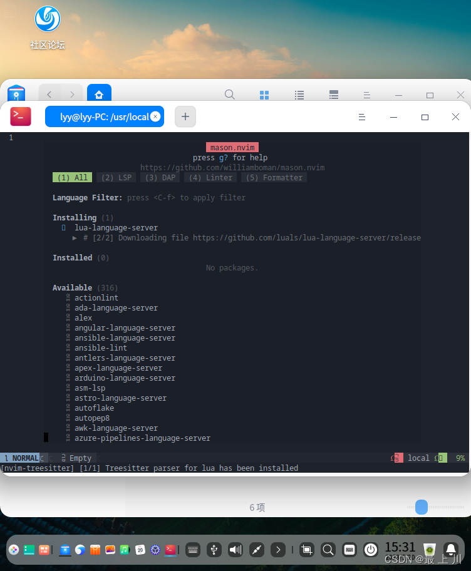The height and width of the screenshot is (571, 471).
Task: Open the volume control in dock tray
Action: [x=235, y=550]
